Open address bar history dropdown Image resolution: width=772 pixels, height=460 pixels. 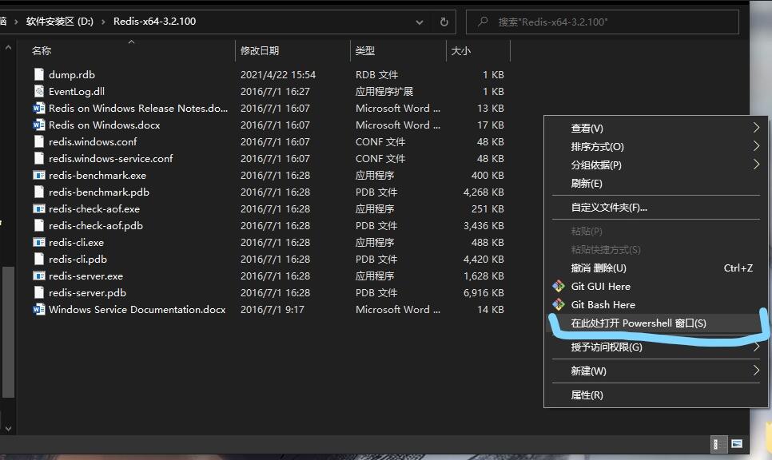420,22
